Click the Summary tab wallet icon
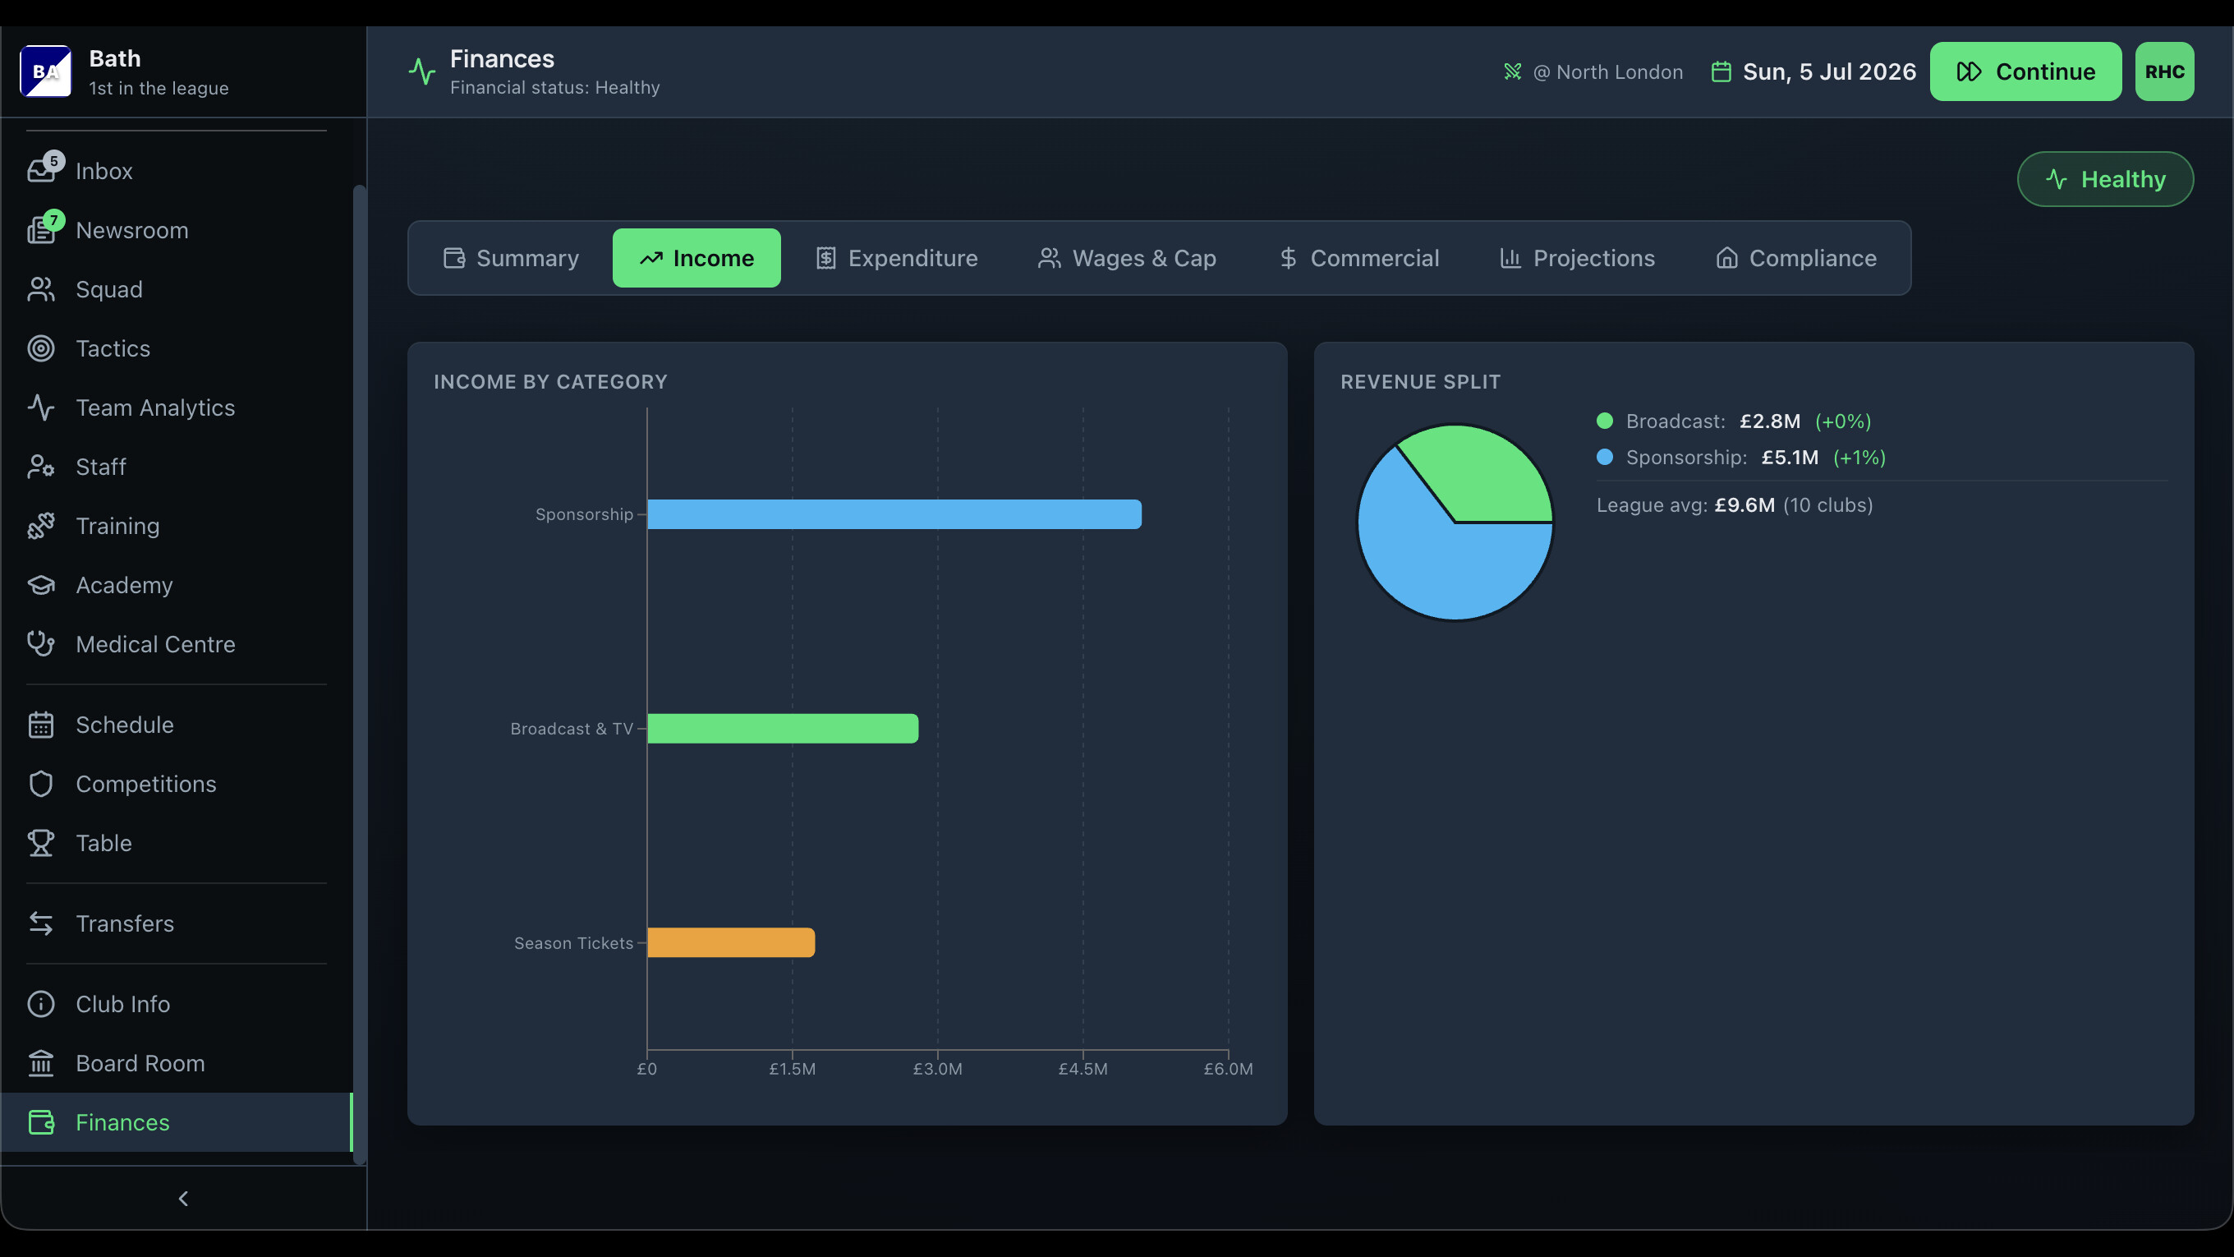This screenshot has width=2234, height=1257. click(454, 258)
